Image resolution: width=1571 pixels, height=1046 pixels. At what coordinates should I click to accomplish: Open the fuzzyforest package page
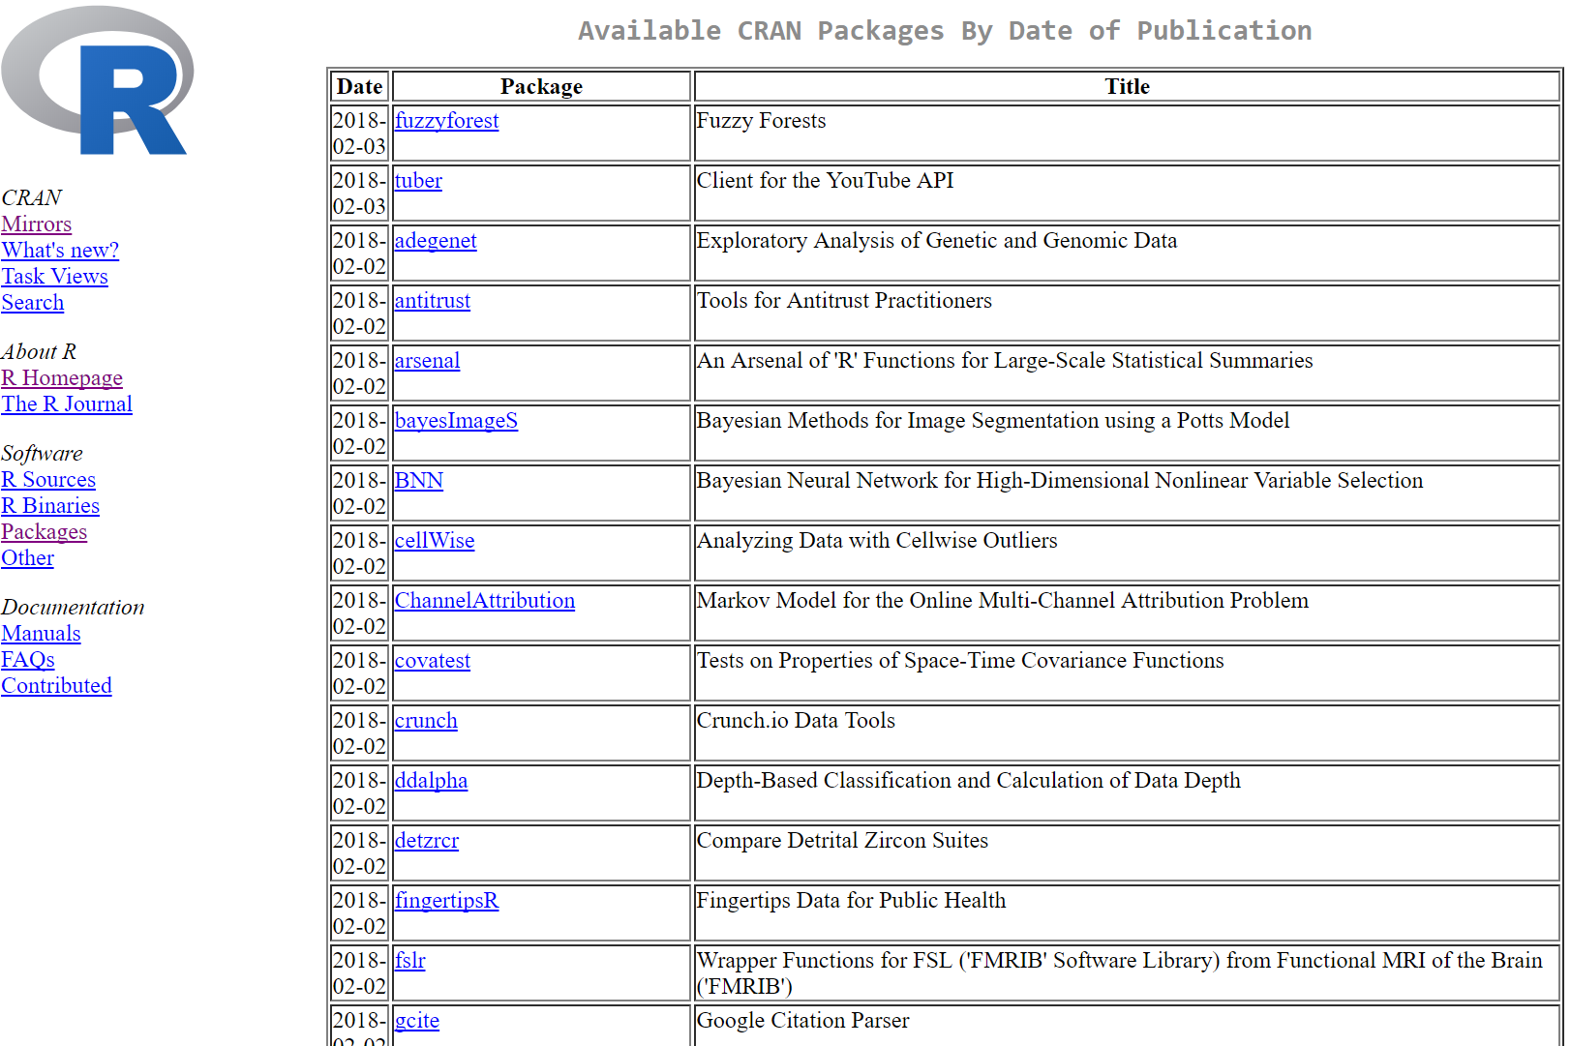(x=446, y=121)
